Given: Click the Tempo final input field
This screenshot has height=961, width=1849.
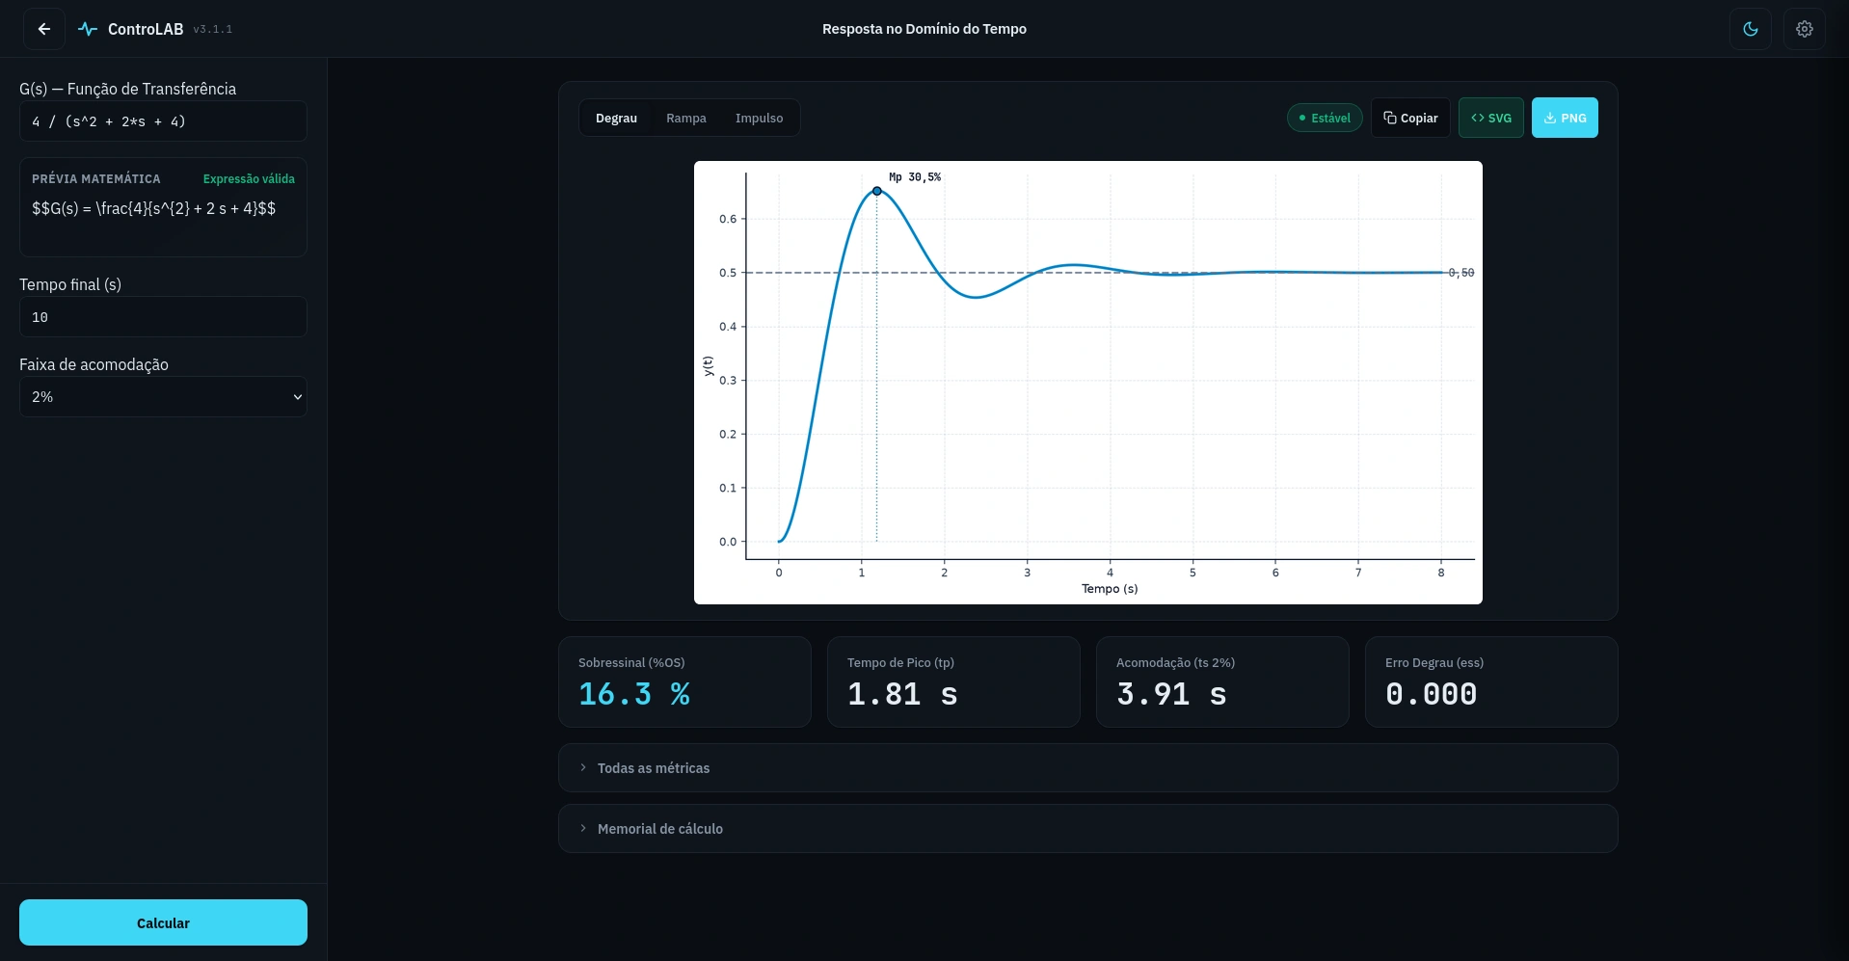Looking at the screenshot, I should point(163,316).
